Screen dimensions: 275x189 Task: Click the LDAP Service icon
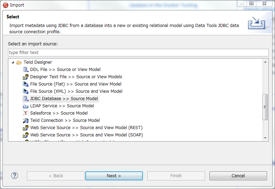click(x=26, y=106)
